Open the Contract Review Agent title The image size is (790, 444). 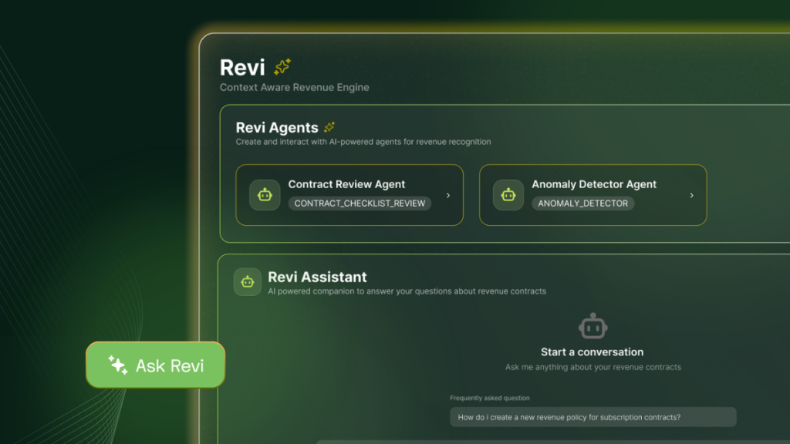[346, 184]
